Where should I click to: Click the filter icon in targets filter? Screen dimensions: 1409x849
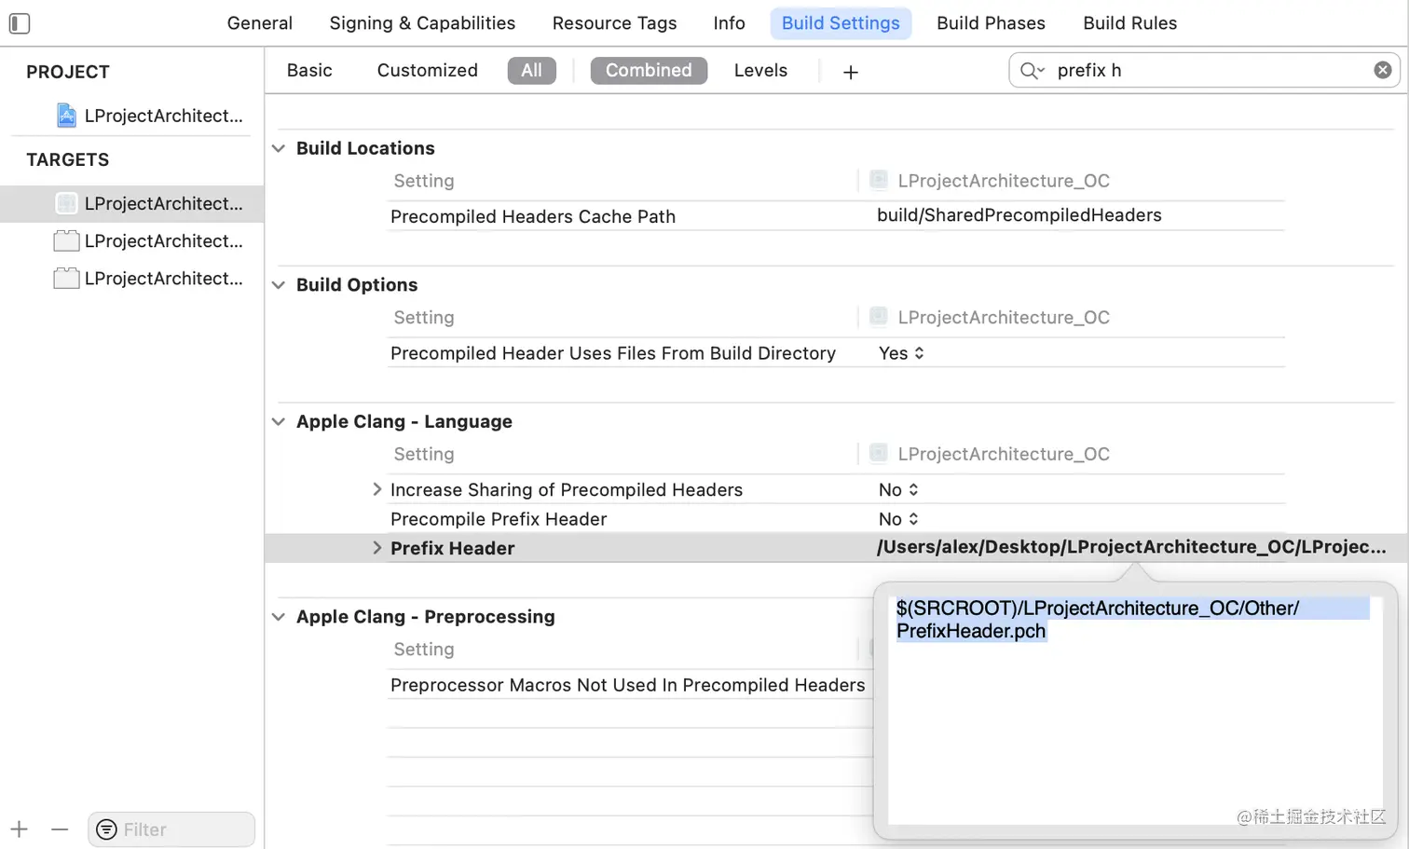[107, 829]
